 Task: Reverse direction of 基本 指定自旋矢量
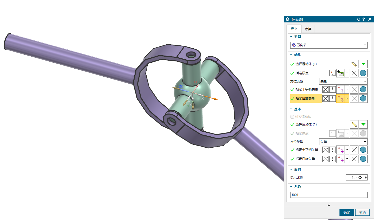click(325, 159)
